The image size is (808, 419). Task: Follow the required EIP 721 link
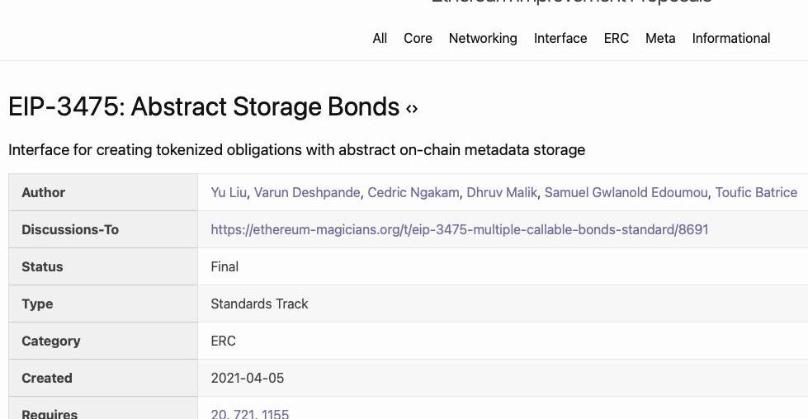(x=244, y=414)
